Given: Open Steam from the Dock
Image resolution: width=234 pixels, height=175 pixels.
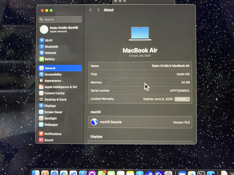Looking at the screenshot, I should click(149, 173).
